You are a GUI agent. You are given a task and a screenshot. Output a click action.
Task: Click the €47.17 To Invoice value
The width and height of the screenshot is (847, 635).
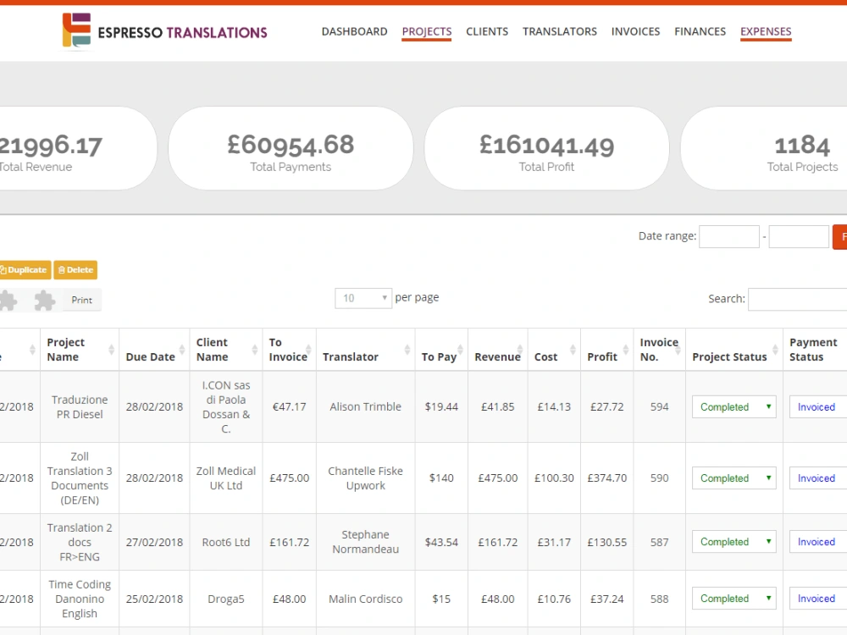tap(289, 407)
